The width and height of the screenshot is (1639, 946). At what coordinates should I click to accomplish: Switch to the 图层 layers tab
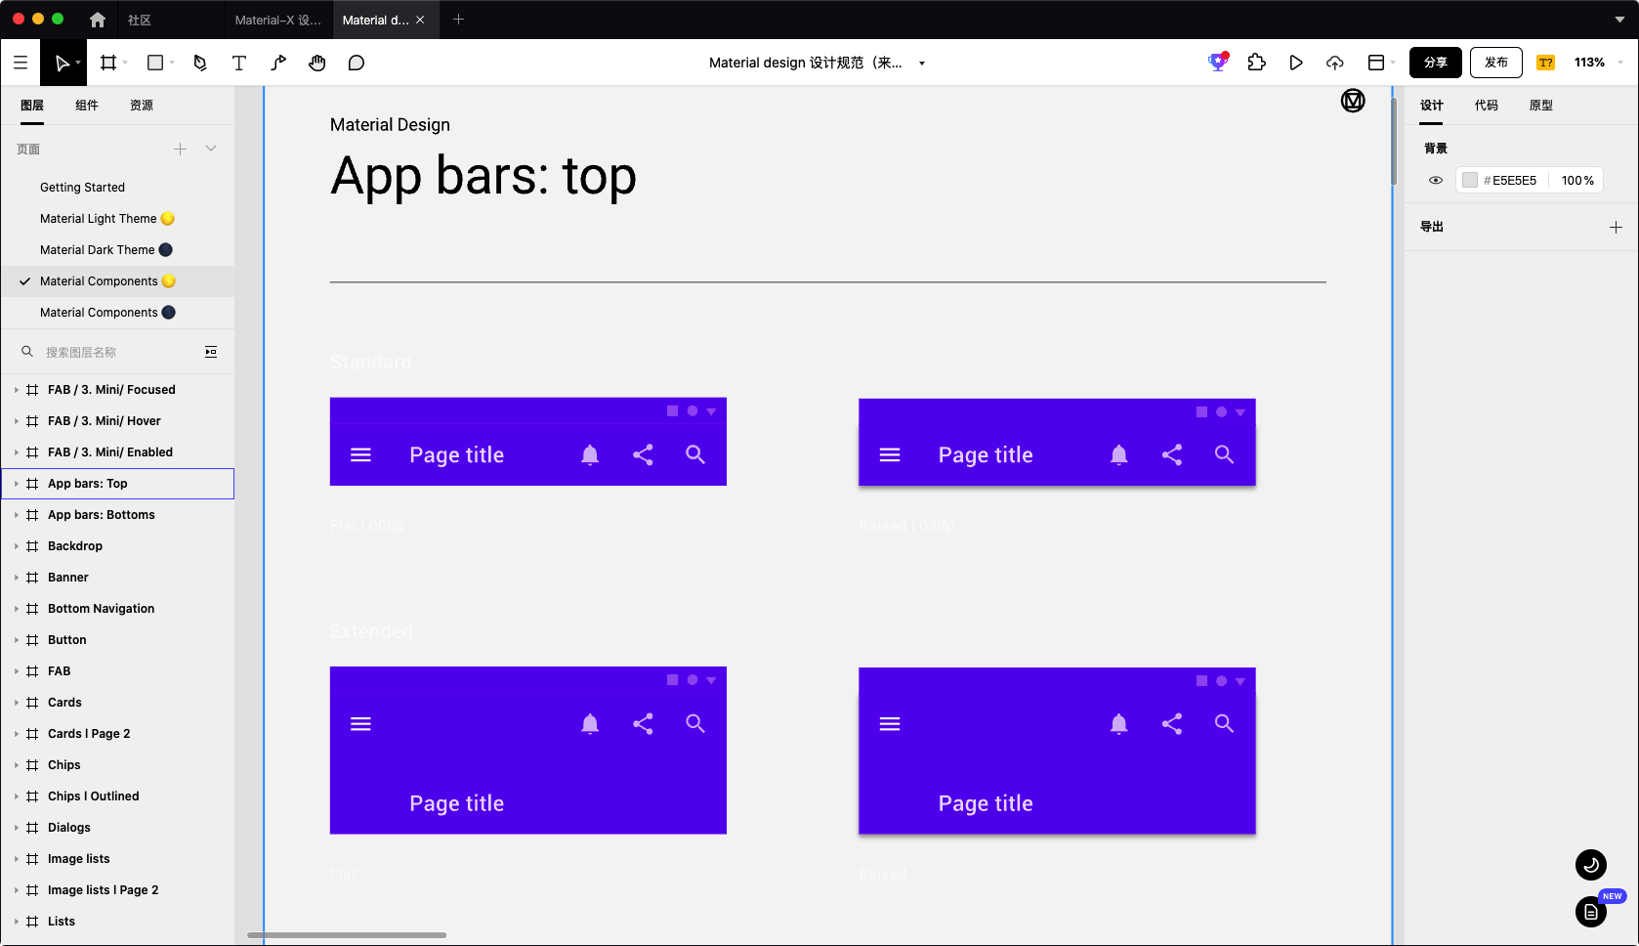click(x=32, y=106)
